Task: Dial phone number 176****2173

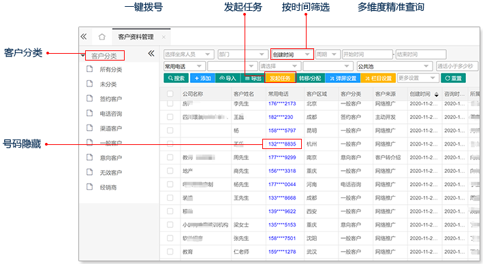Action: tap(282, 103)
